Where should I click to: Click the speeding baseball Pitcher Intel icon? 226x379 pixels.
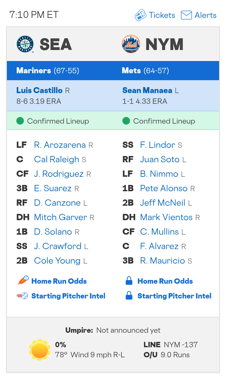(x=23, y=296)
